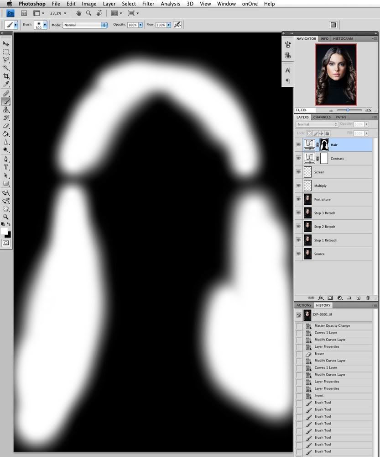
Task: Open the Opacity dropdown arrow
Action: click(x=141, y=25)
